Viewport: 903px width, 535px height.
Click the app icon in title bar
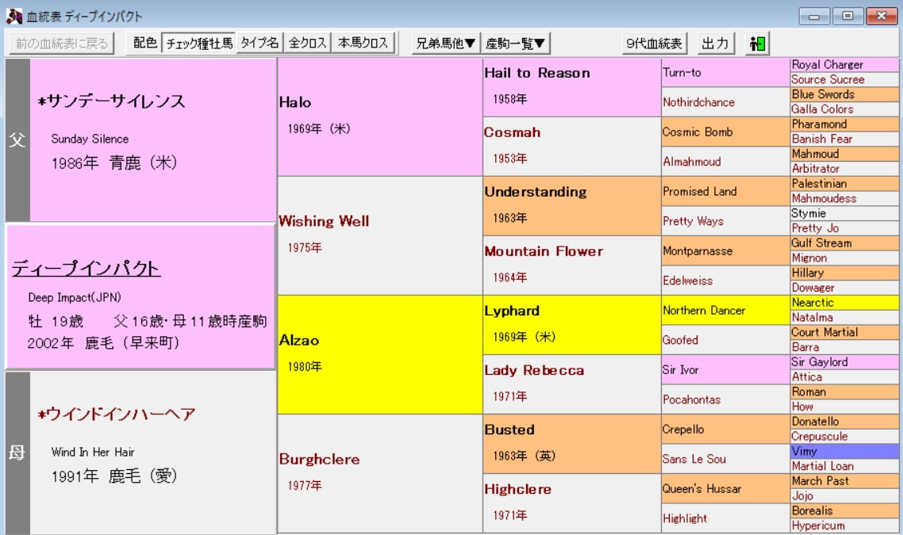pos(13,16)
